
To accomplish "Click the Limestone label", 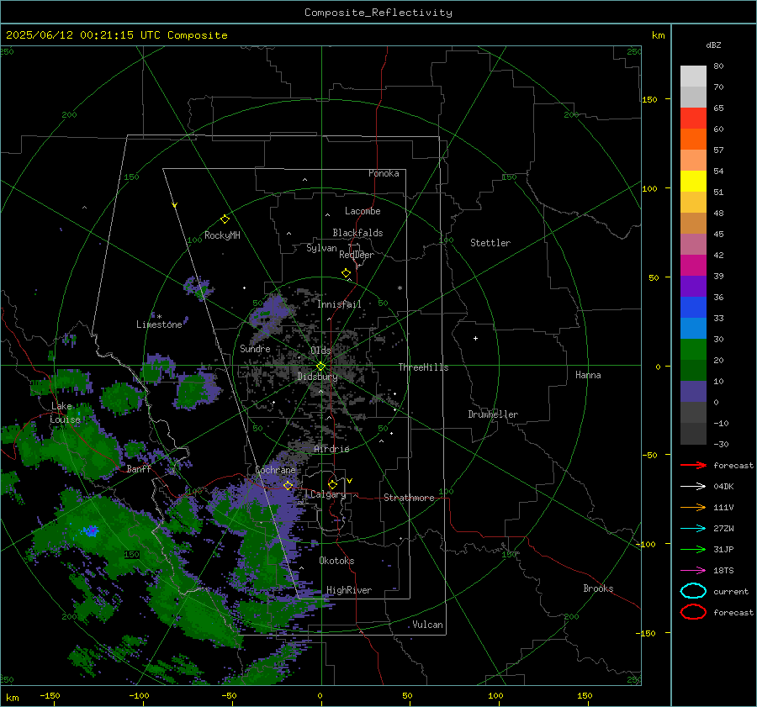I will (159, 324).
